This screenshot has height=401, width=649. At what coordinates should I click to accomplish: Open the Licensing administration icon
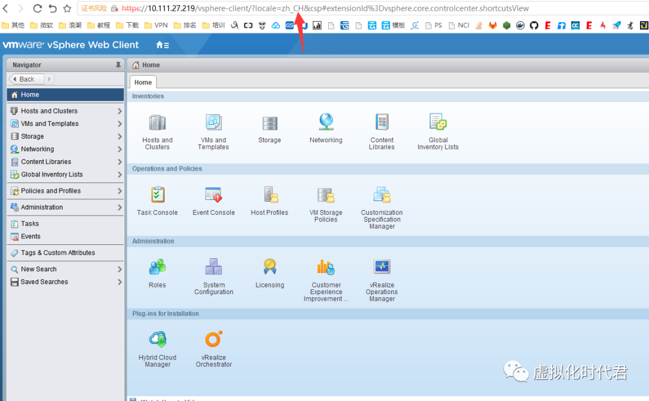coord(269,267)
